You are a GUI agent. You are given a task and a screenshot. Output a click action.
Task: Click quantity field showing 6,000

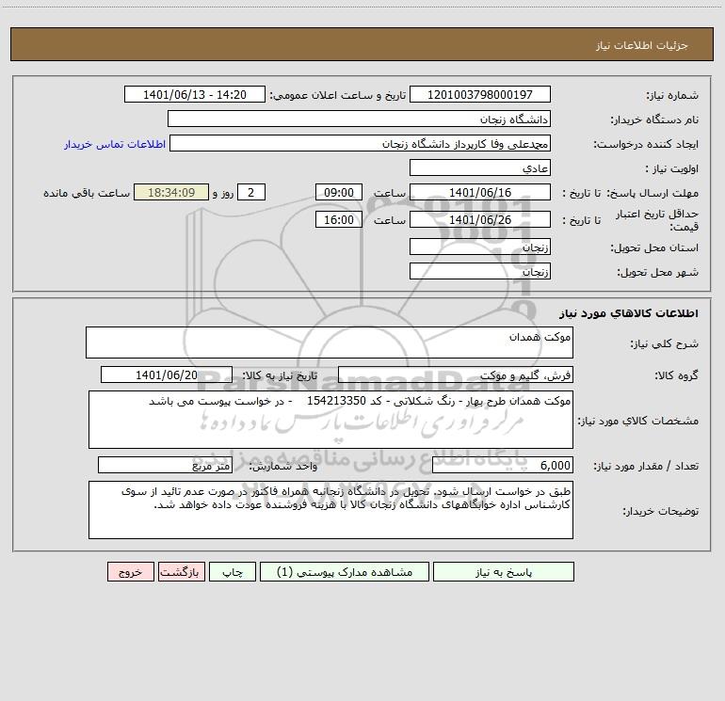[503, 465]
